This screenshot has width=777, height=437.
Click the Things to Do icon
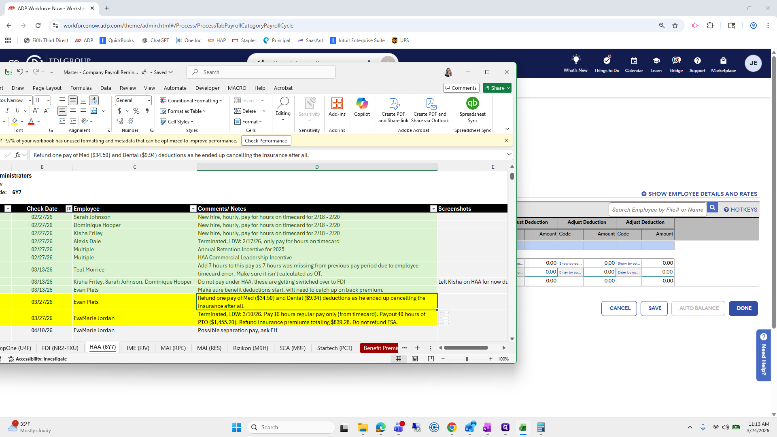[606, 61]
